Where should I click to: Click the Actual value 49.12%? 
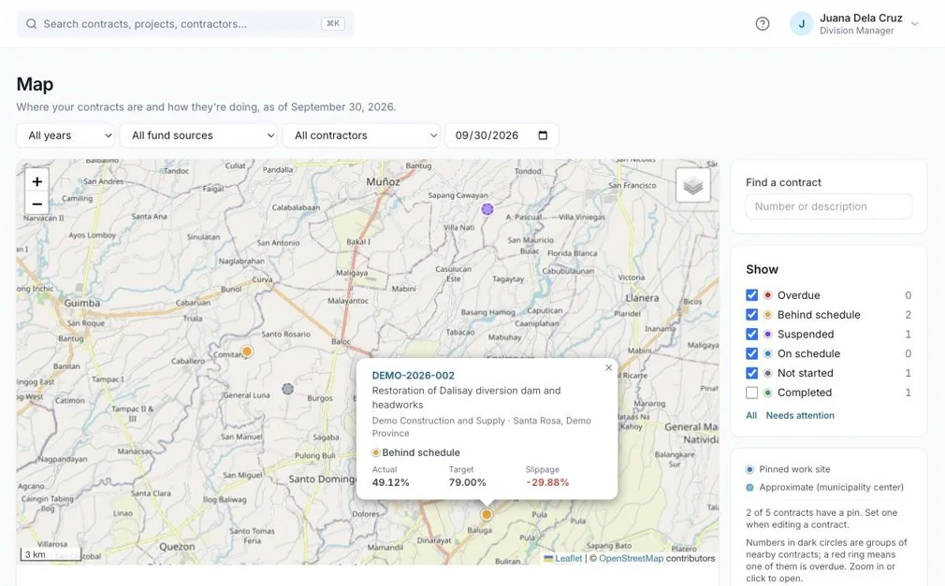pyautogui.click(x=390, y=482)
